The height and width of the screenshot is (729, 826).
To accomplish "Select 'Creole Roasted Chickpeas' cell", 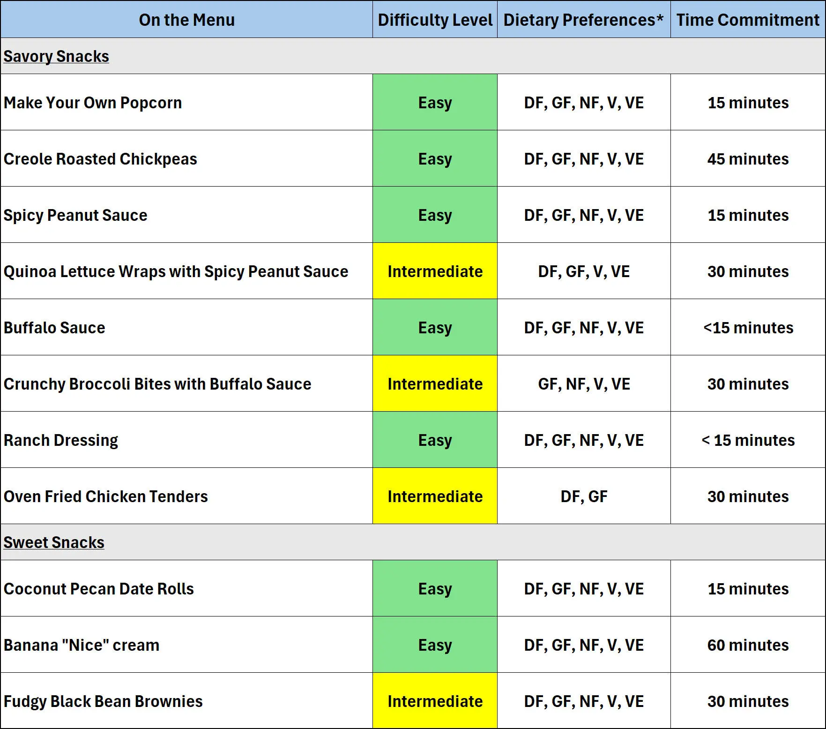I will click(186, 158).
